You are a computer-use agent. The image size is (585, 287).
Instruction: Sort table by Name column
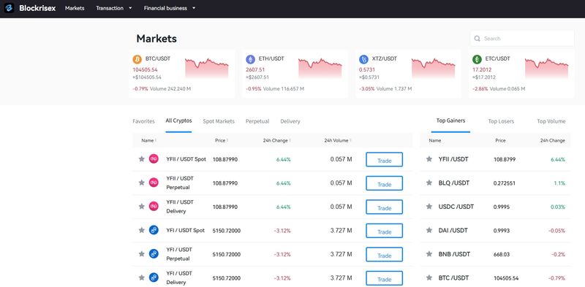(x=149, y=140)
